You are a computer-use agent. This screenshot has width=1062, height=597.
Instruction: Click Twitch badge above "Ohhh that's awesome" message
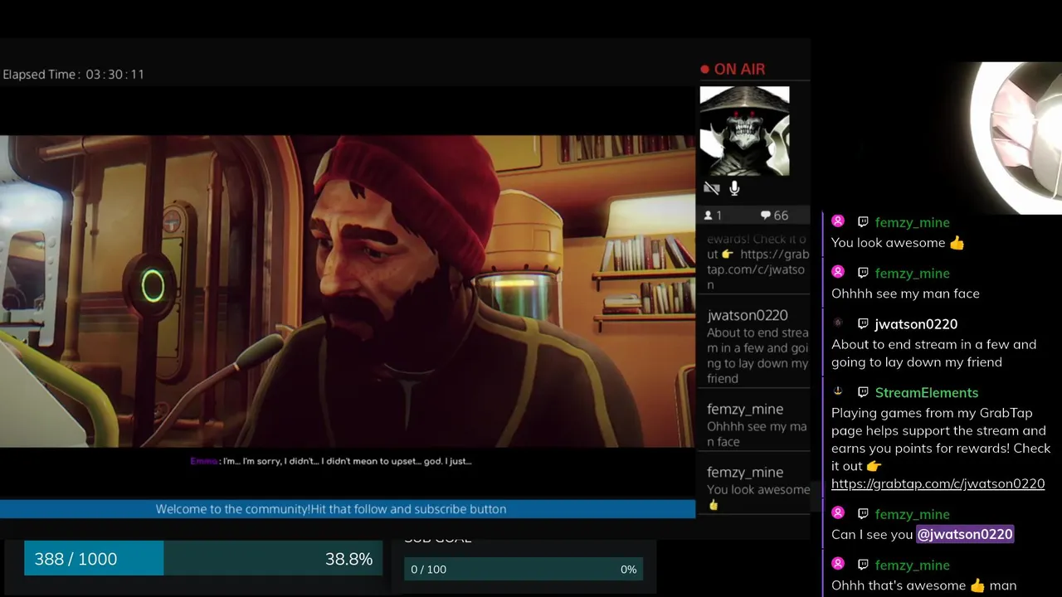pos(863,565)
